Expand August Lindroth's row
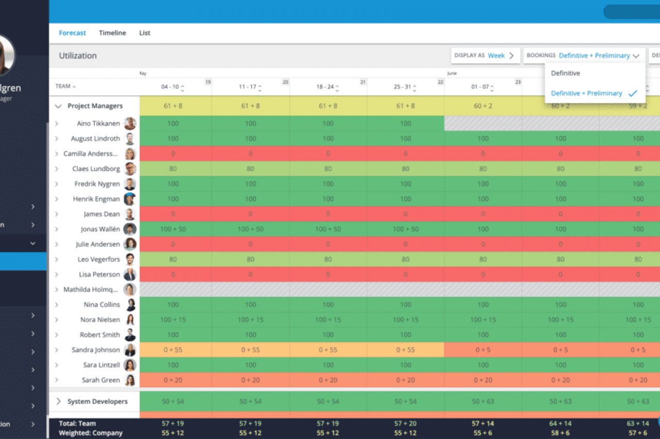The width and height of the screenshot is (660, 439). pos(57,139)
